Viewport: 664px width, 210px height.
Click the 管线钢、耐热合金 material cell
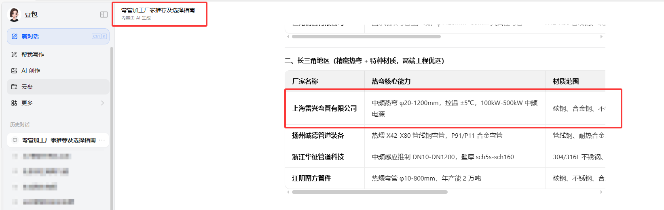[575, 135]
